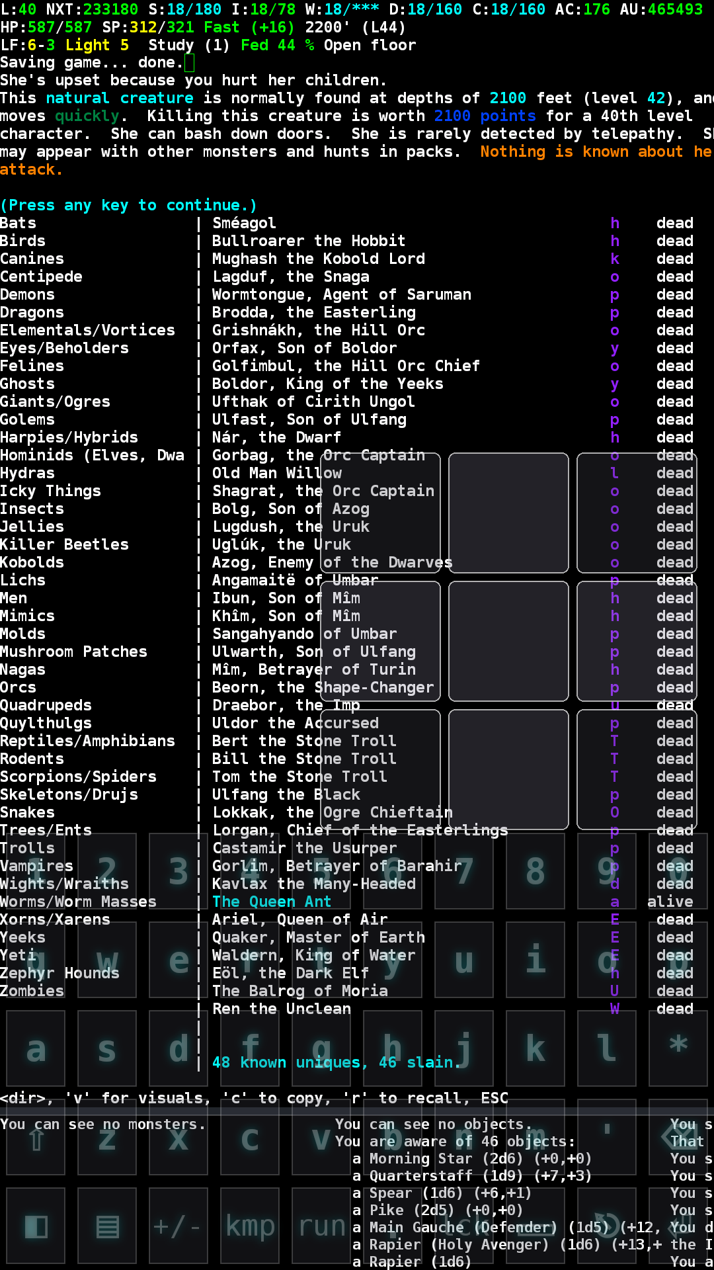Viewport: 714px width, 1270px height.
Task: Toggle the +/- key in the bottom row
Action: pyautogui.click(x=178, y=1226)
